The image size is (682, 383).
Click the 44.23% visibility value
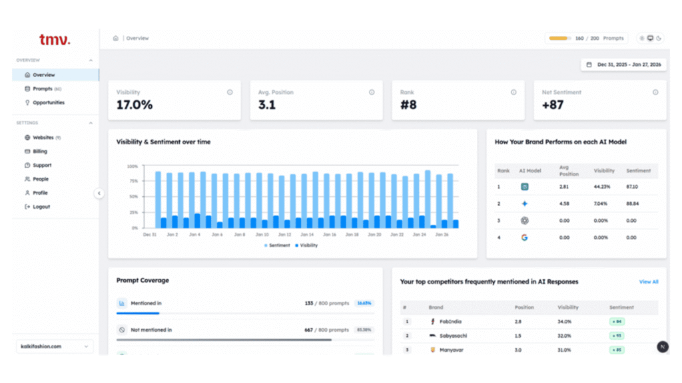(602, 187)
